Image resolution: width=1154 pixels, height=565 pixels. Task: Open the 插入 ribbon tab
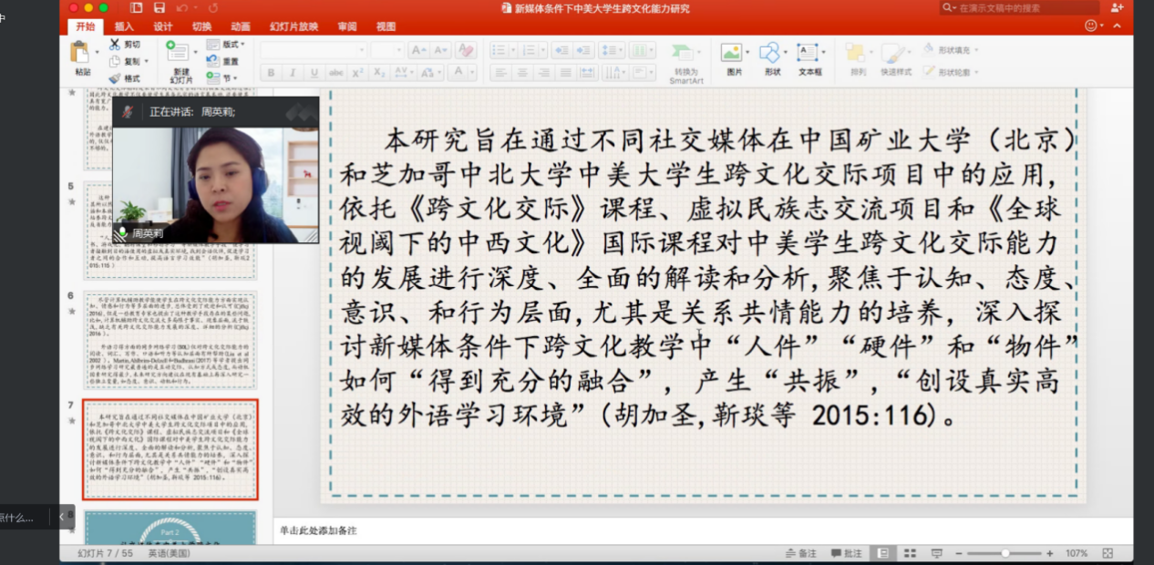click(124, 26)
